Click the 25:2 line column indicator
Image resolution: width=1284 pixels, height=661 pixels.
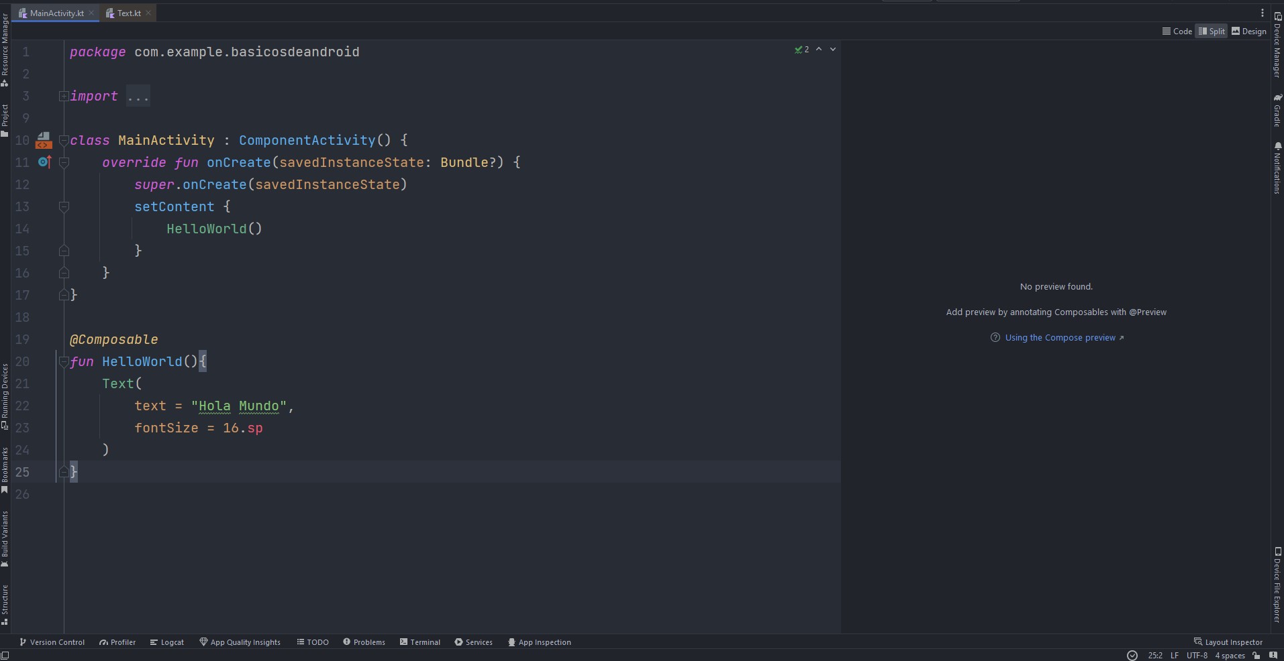pyautogui.click(x=1154, y=655)
